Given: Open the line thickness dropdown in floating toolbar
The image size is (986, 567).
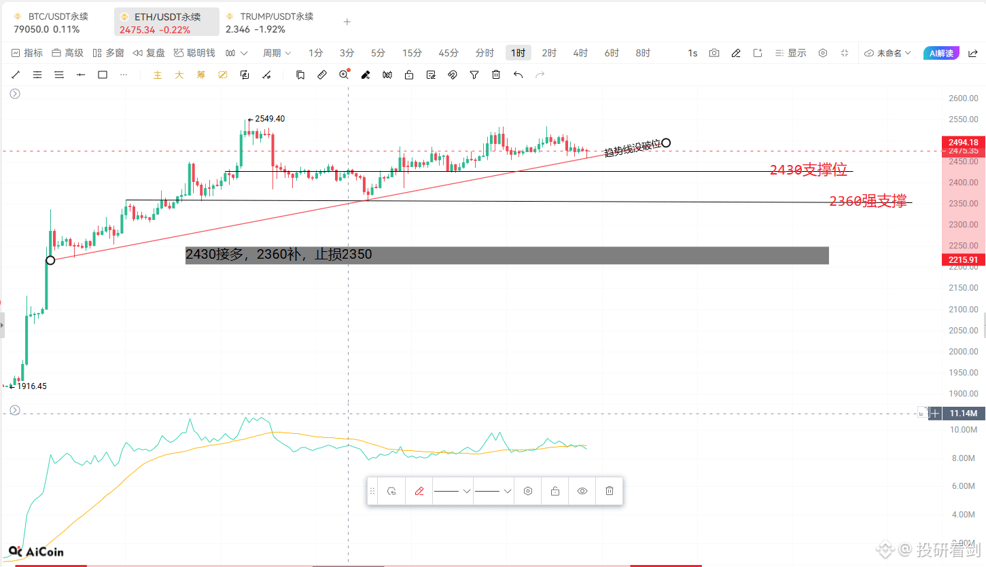Looking at the screenshot, I should [x=493, y=491].
